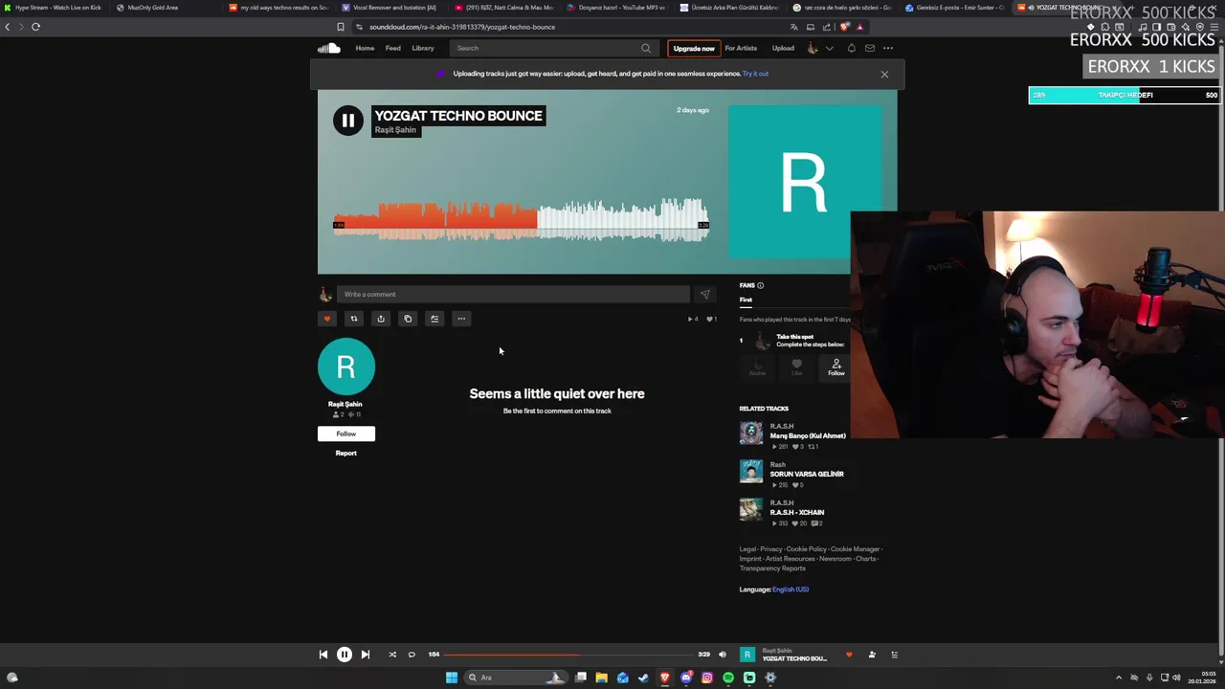Image resolution: width=1225 pixels, height=689 pixels.
Task: Click the Upgrade now button
Action: click(x=694, y=48)
